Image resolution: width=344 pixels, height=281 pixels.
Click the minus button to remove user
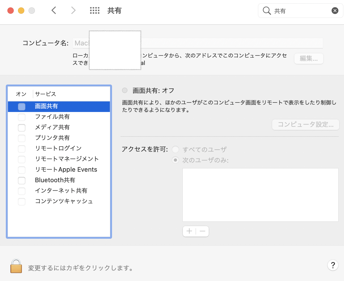(x=202, y=231)
